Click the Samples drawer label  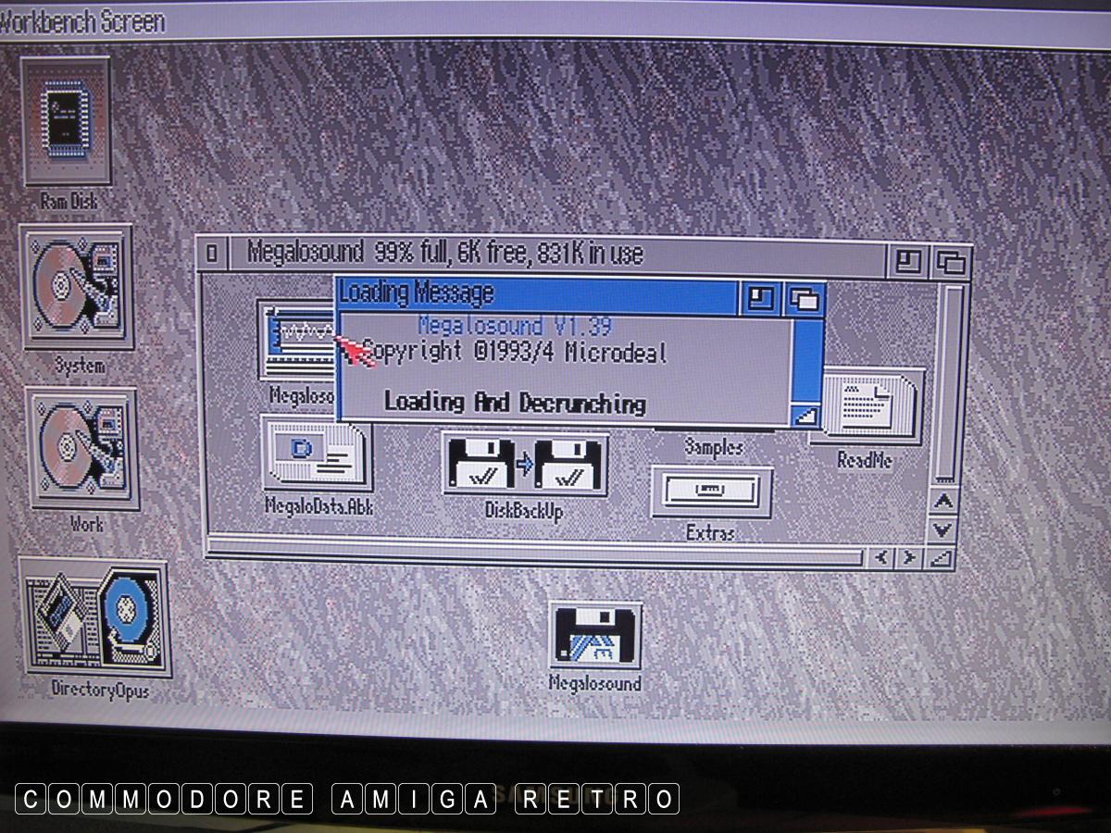[x=714, y=447]
